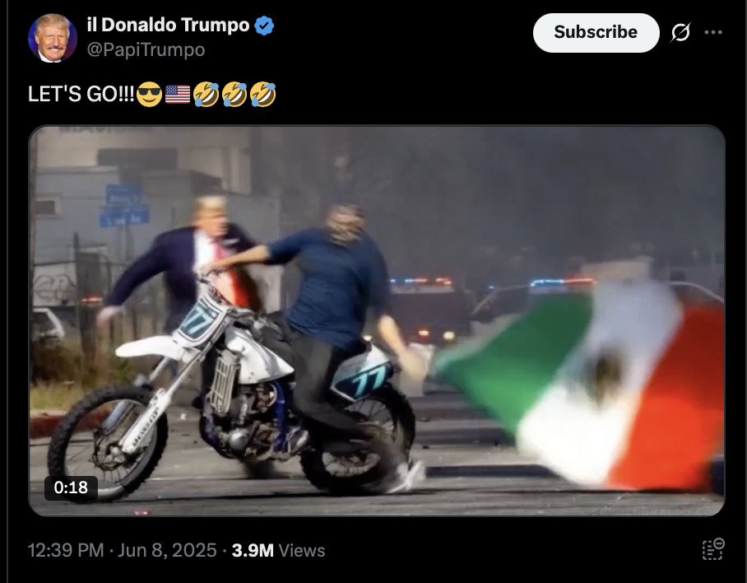This screenshot has height=583, width=747.
Task: Open the 12:39 PM timestamp link
Action: point(66,550)
